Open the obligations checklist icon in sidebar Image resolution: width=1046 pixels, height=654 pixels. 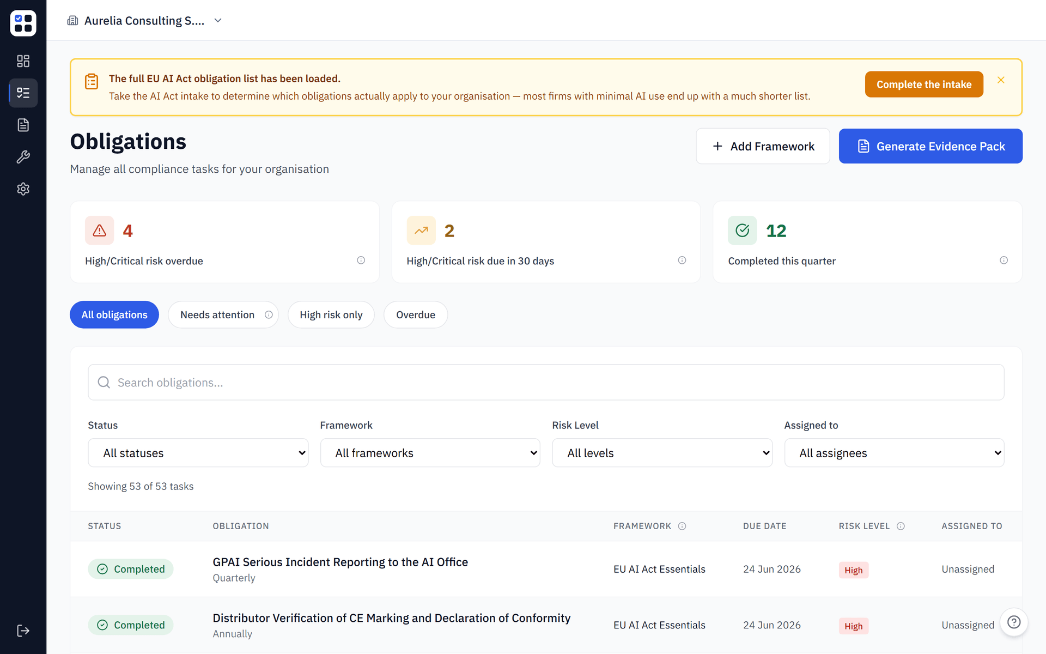pos(23,93)
